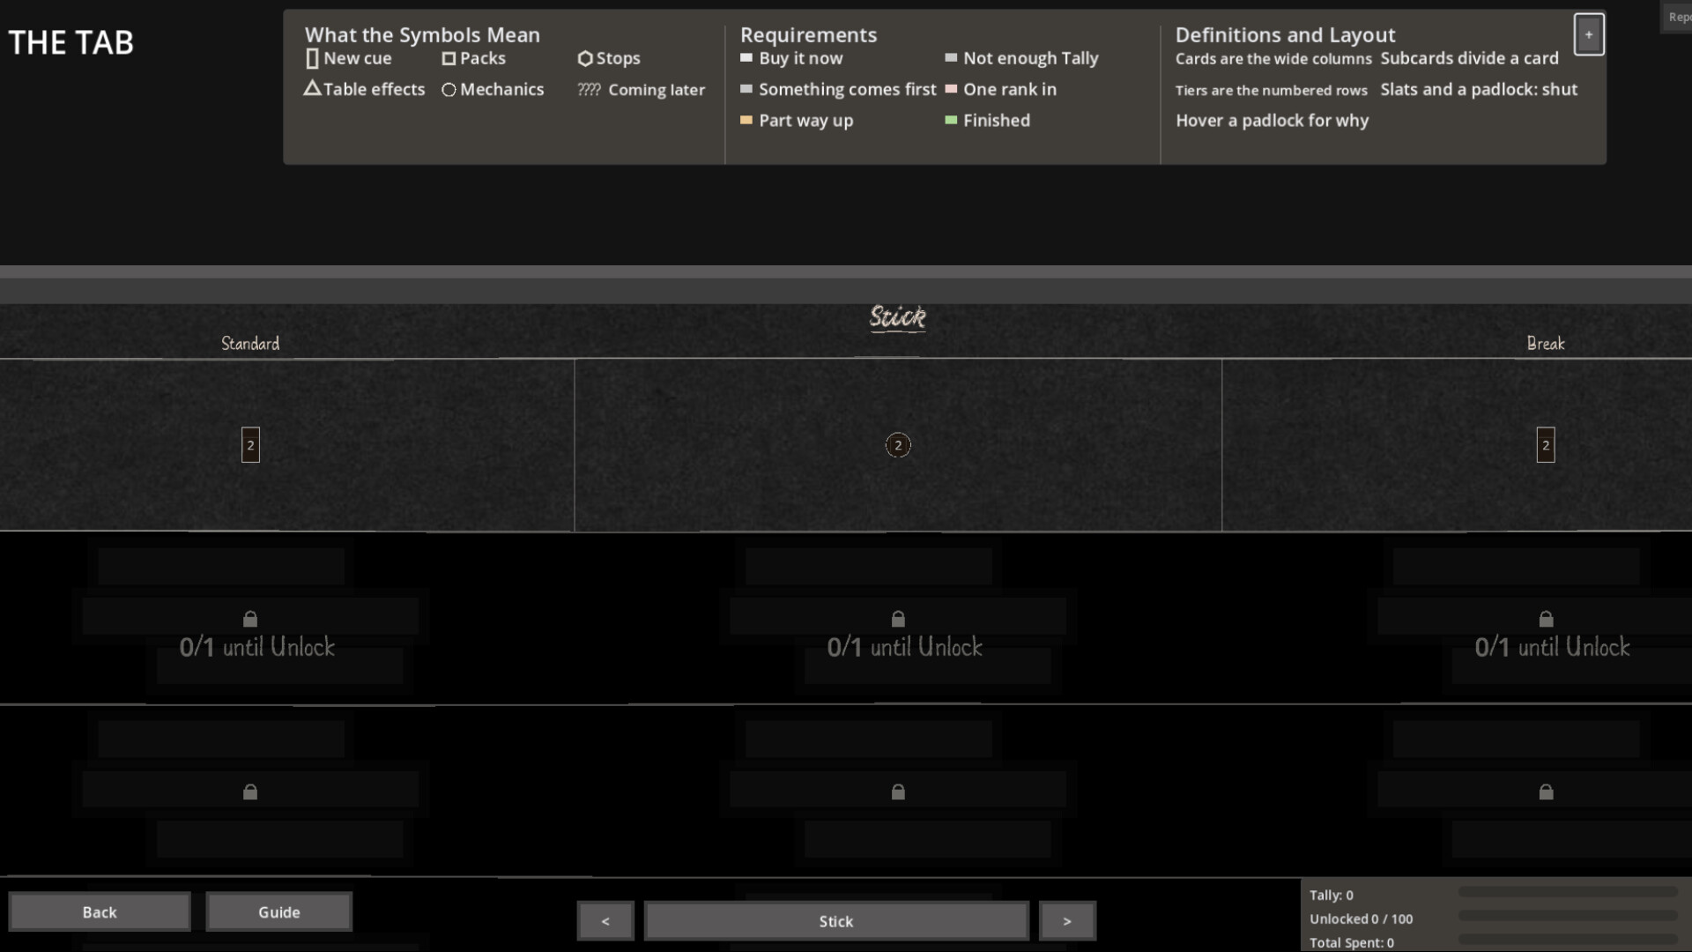Image resolution: width=1692 pixels, height=952 pixels.
Task: Click the Stick page selector button
Action: coord(836,921)
